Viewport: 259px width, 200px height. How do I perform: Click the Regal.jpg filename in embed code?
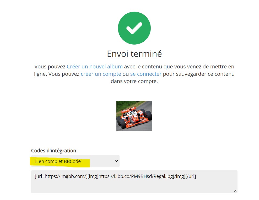pos(163,176)
